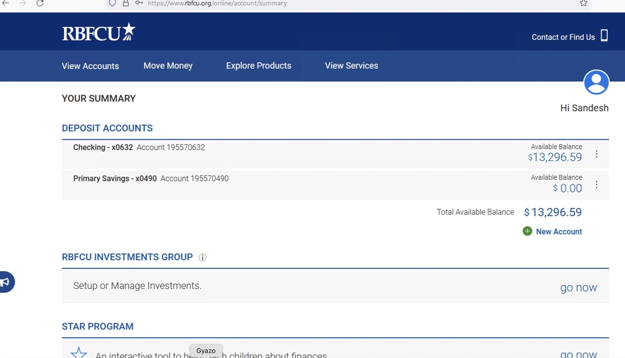Click the RBFCU logo
625x358 pixels.
coord(98,32)
